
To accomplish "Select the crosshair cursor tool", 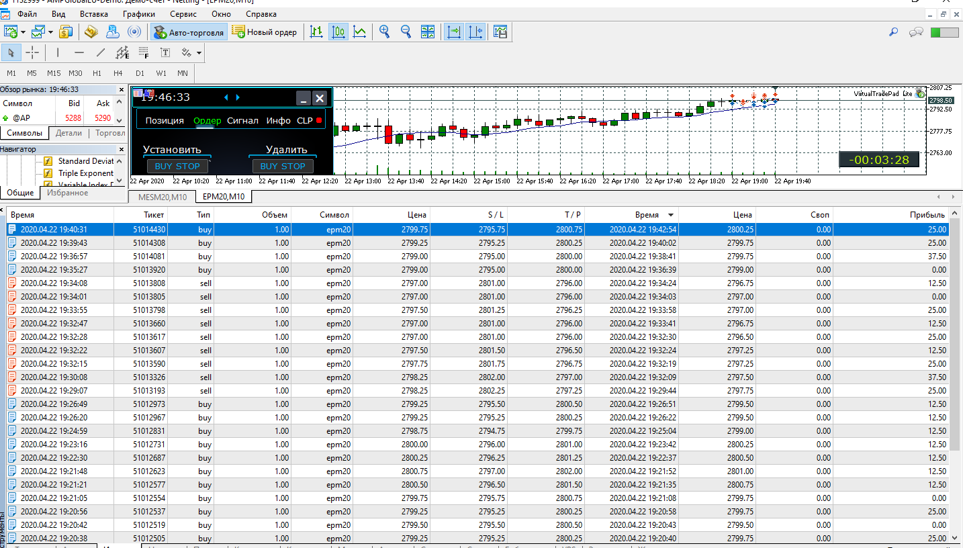I will pos(32,52).
